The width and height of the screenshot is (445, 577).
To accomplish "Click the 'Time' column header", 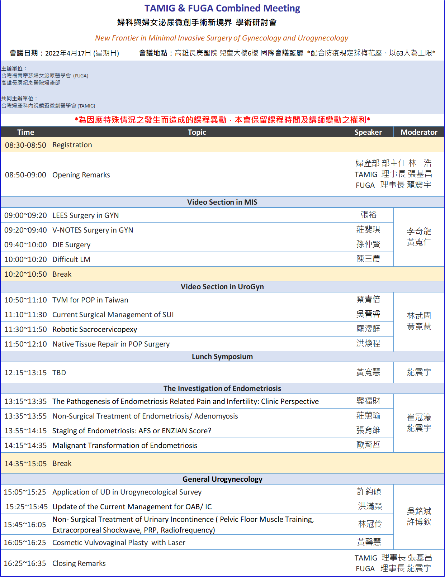I will click(x=25, y=132).
